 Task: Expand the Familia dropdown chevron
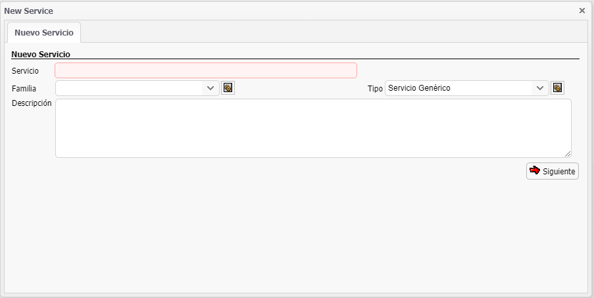tap(210, 88)
